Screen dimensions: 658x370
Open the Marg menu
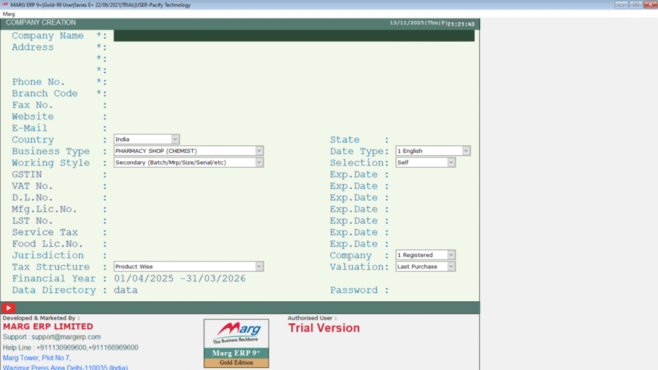pyautogui.click(x=10, y=13)
